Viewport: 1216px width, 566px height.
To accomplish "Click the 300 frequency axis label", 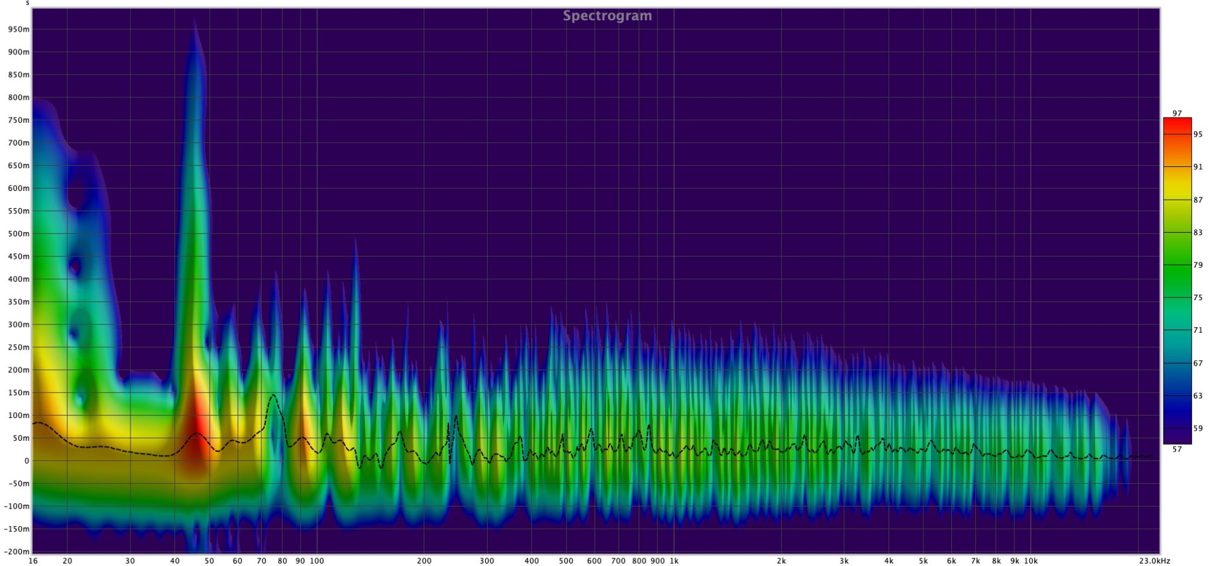I will [x=486, y=560].
